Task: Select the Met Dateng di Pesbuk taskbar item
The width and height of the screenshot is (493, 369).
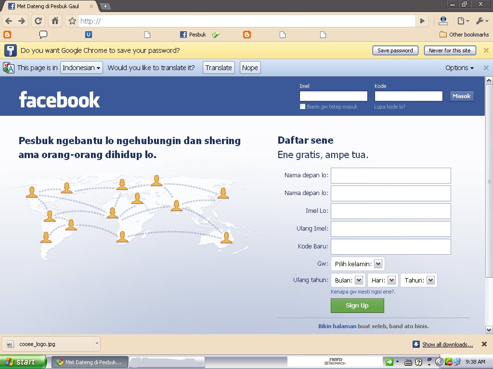Action: pyautogui.click(x=89, y=362)
